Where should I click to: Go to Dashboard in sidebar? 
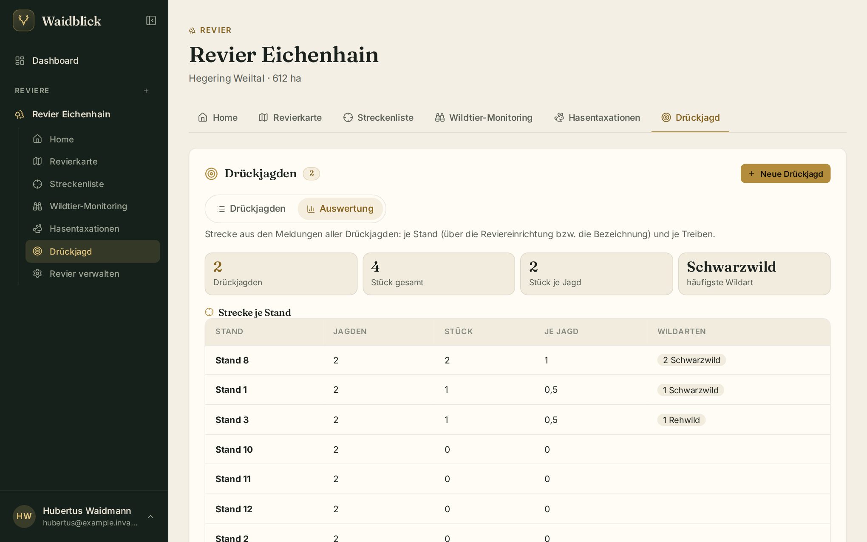pyautogui.click(x=84, y=60)
